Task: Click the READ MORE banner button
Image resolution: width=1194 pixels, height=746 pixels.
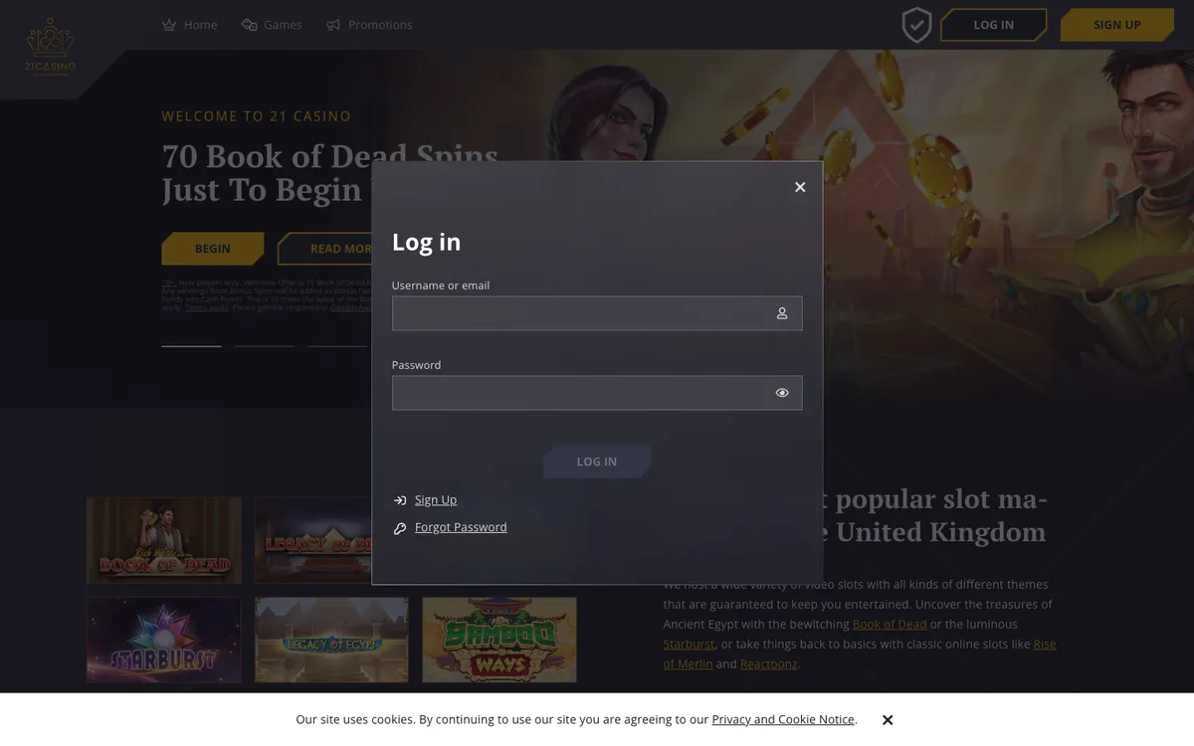Action: click(325, 249)
